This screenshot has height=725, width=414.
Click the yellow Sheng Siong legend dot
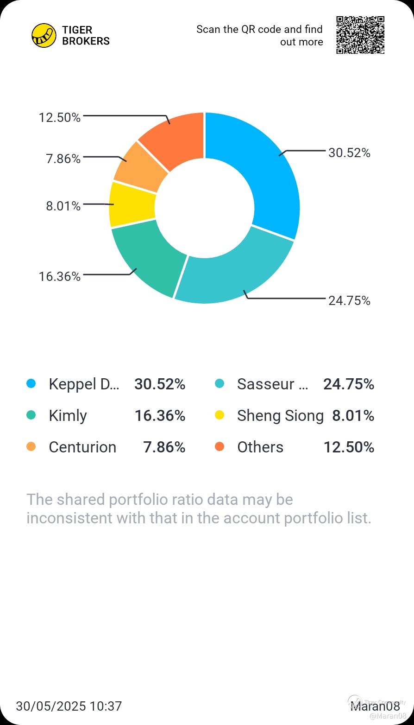[220, 415]
